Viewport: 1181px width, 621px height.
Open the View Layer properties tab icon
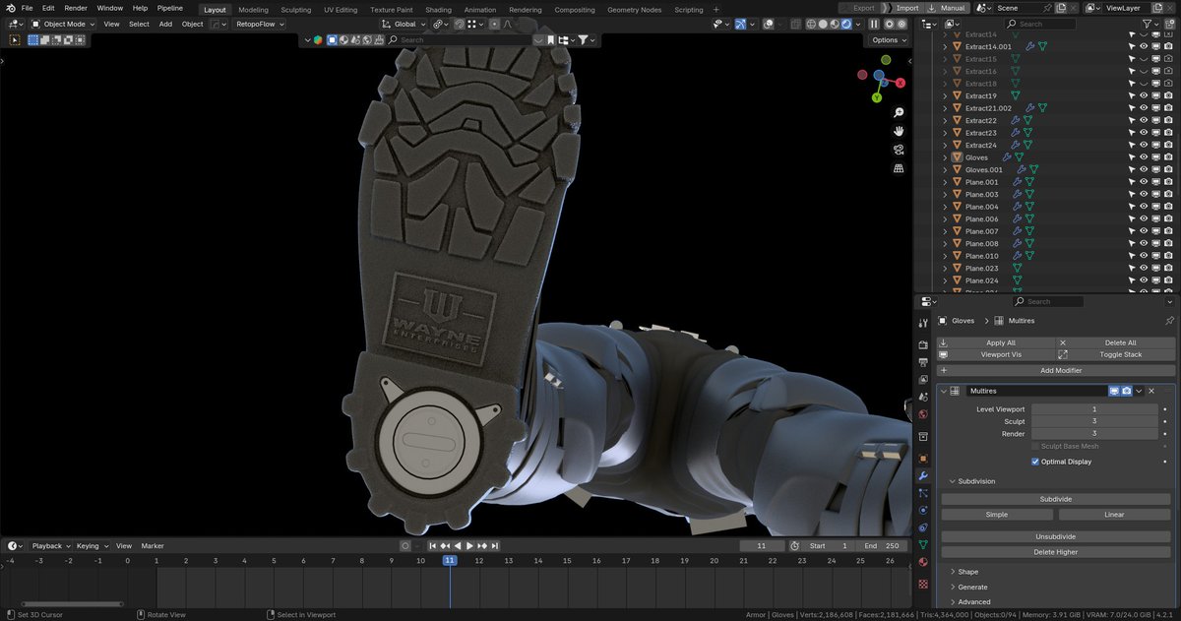coord(923,379)
